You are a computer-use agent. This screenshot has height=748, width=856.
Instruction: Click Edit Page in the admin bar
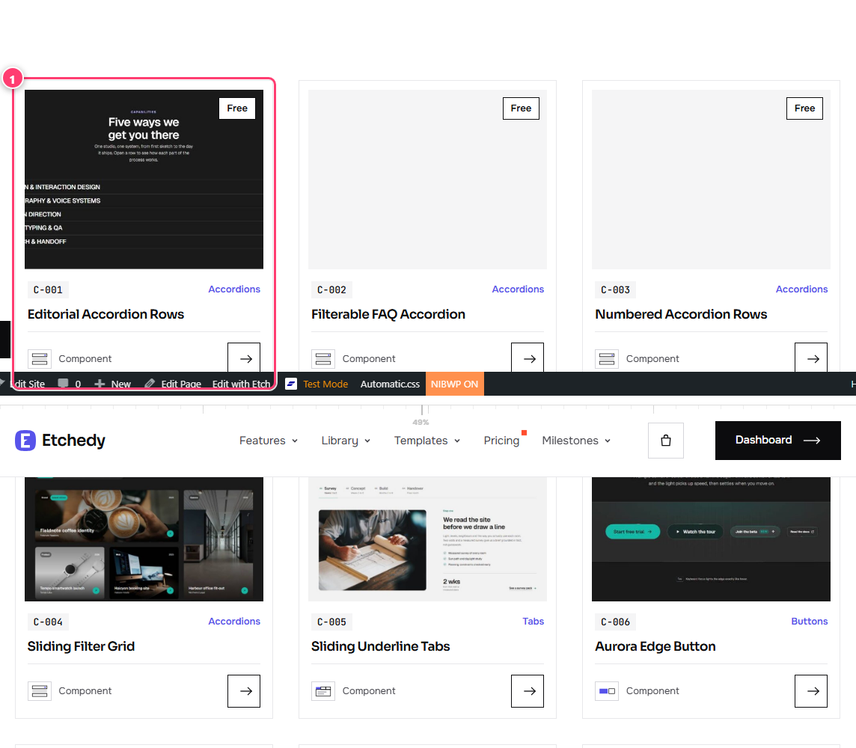click(173, 384)
